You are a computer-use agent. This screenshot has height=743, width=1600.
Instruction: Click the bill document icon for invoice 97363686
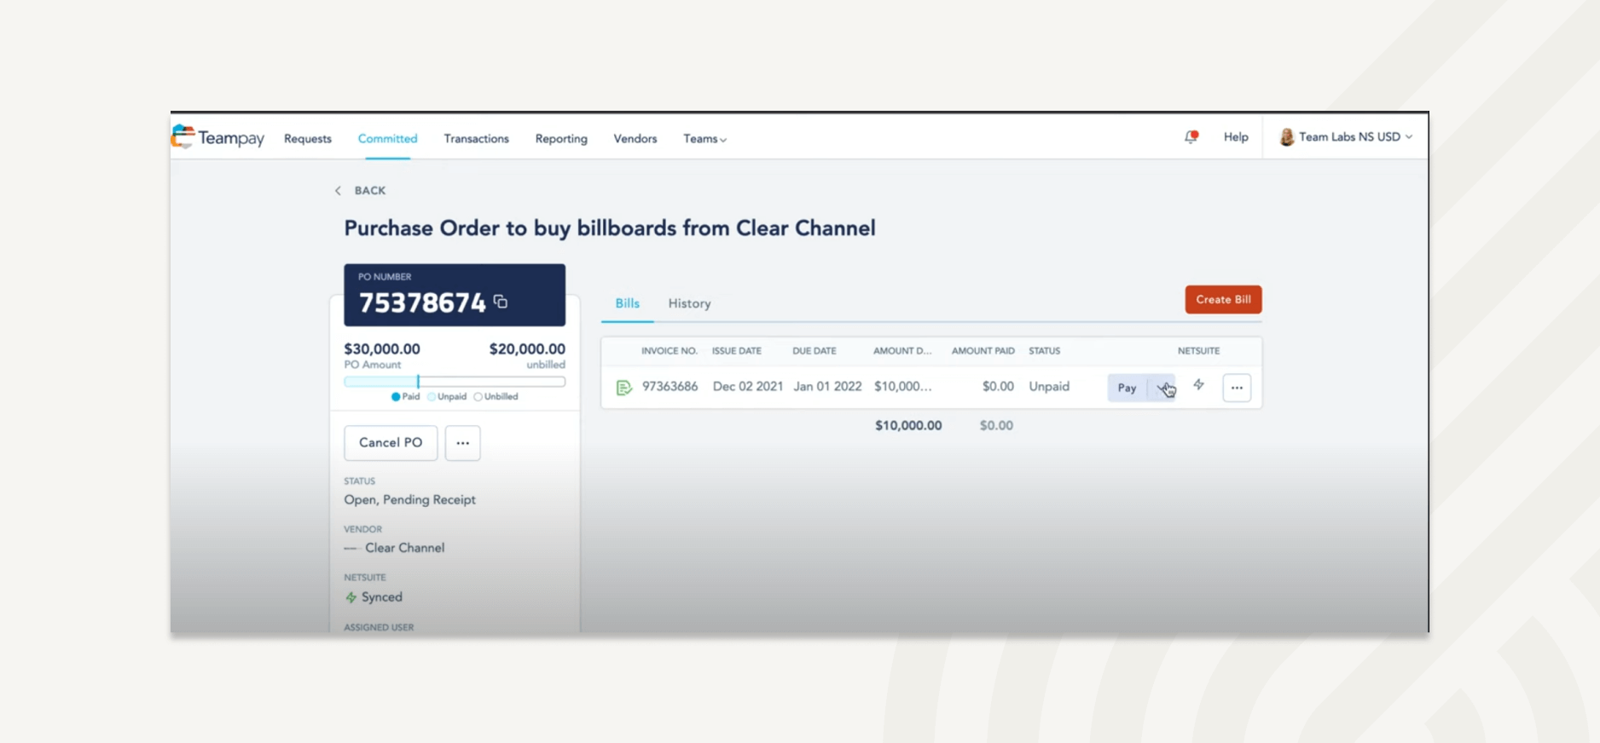click(x=623, y=388)
